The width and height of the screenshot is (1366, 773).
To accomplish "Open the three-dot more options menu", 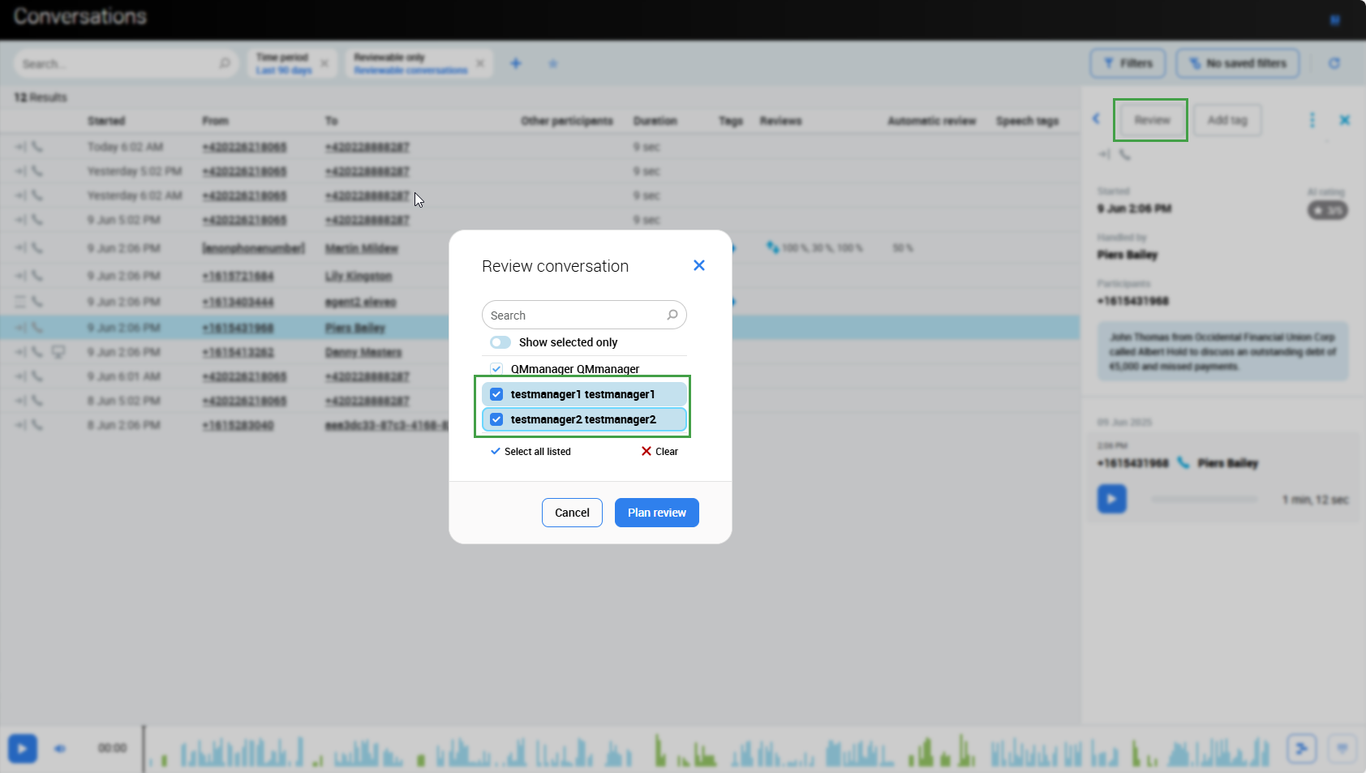I will [x=1312, y=120].
